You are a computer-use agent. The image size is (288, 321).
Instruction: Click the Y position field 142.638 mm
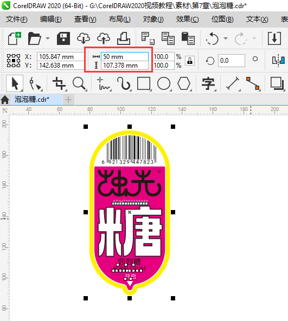60,65
